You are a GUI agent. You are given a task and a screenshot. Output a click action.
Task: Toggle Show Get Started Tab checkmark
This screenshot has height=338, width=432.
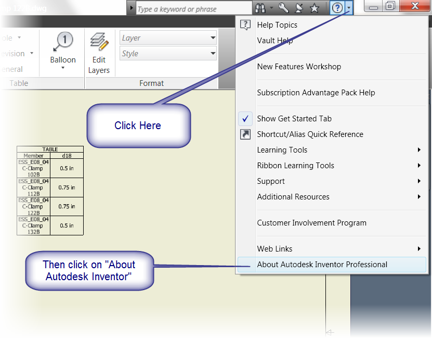click(x=245, y=119)
